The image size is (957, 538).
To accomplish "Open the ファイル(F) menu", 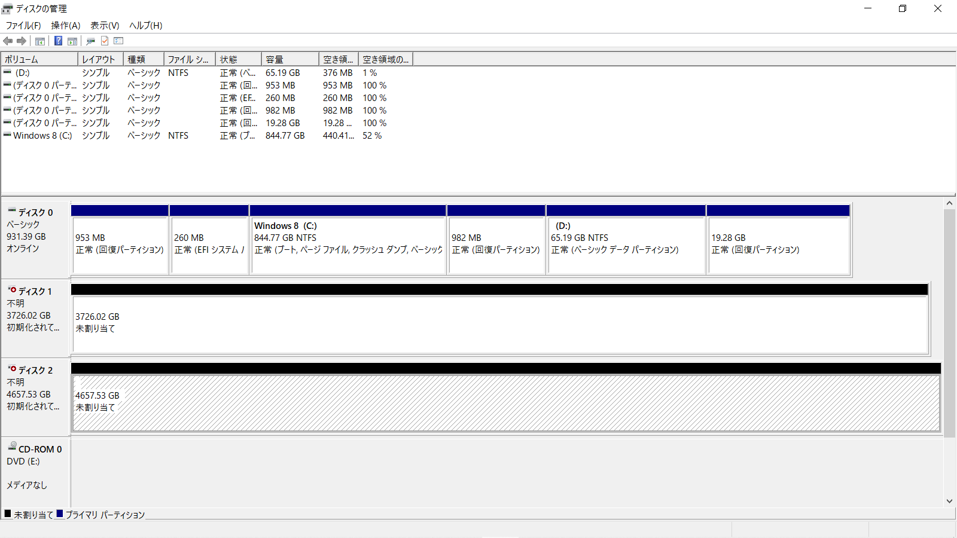I will [23, 25].
